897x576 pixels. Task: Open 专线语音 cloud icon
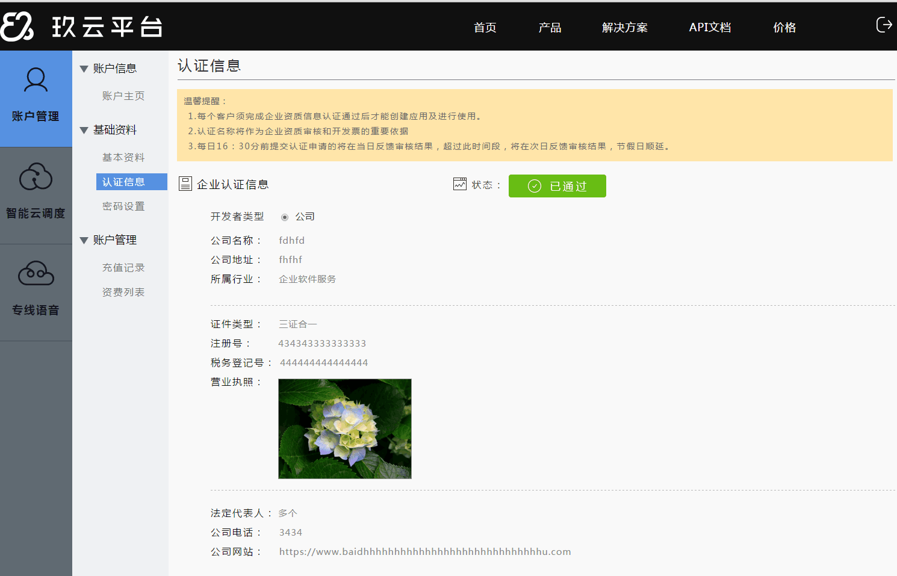[36, 273]
